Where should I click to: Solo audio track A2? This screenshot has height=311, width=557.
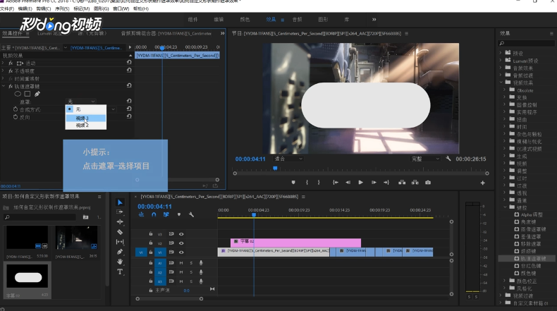tap(191, 272)
